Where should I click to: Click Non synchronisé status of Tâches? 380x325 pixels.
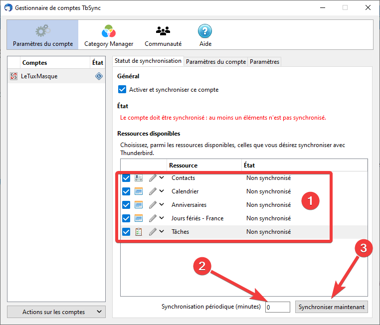(x=268, y=232)
